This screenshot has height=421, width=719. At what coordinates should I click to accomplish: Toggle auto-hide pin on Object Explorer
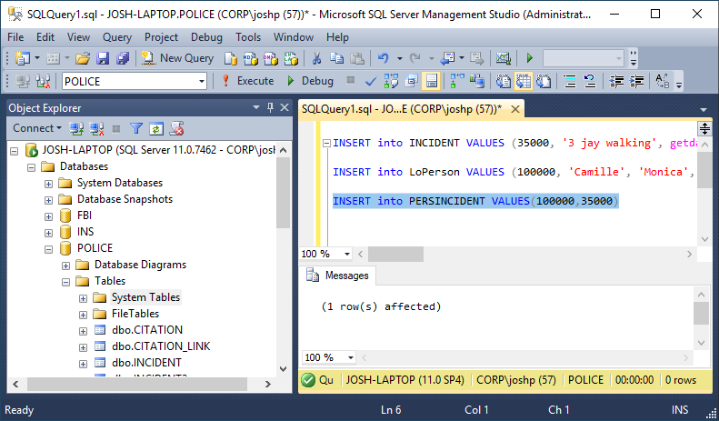(x=270, y=107)
